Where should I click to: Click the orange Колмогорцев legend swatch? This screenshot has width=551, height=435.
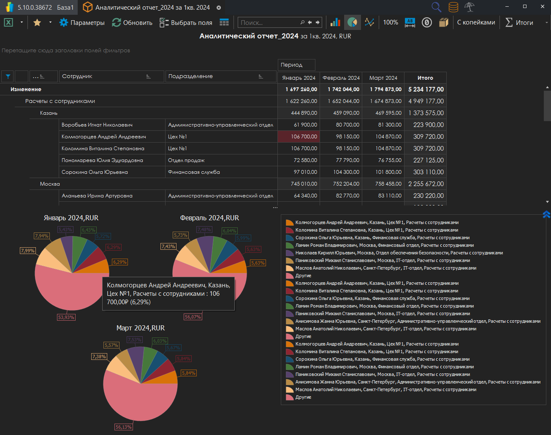pos(289,222)
